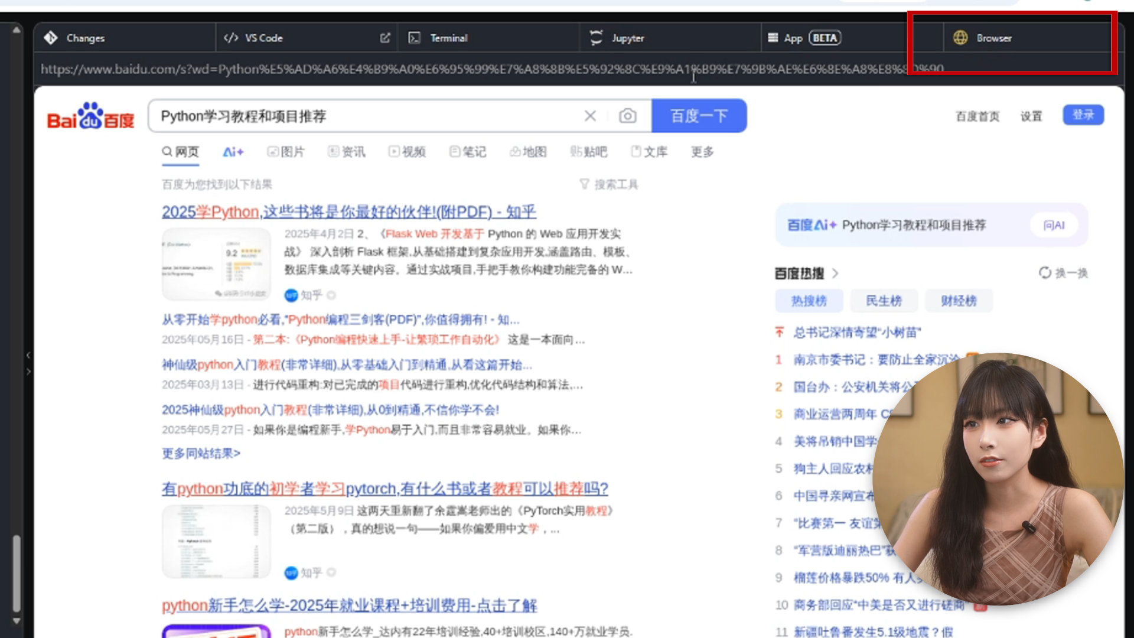Image resolution: width=1134 pixels, height=638 pixels.
Task: Click the 百度一下 search button
Action: click(x=699, y=116)
